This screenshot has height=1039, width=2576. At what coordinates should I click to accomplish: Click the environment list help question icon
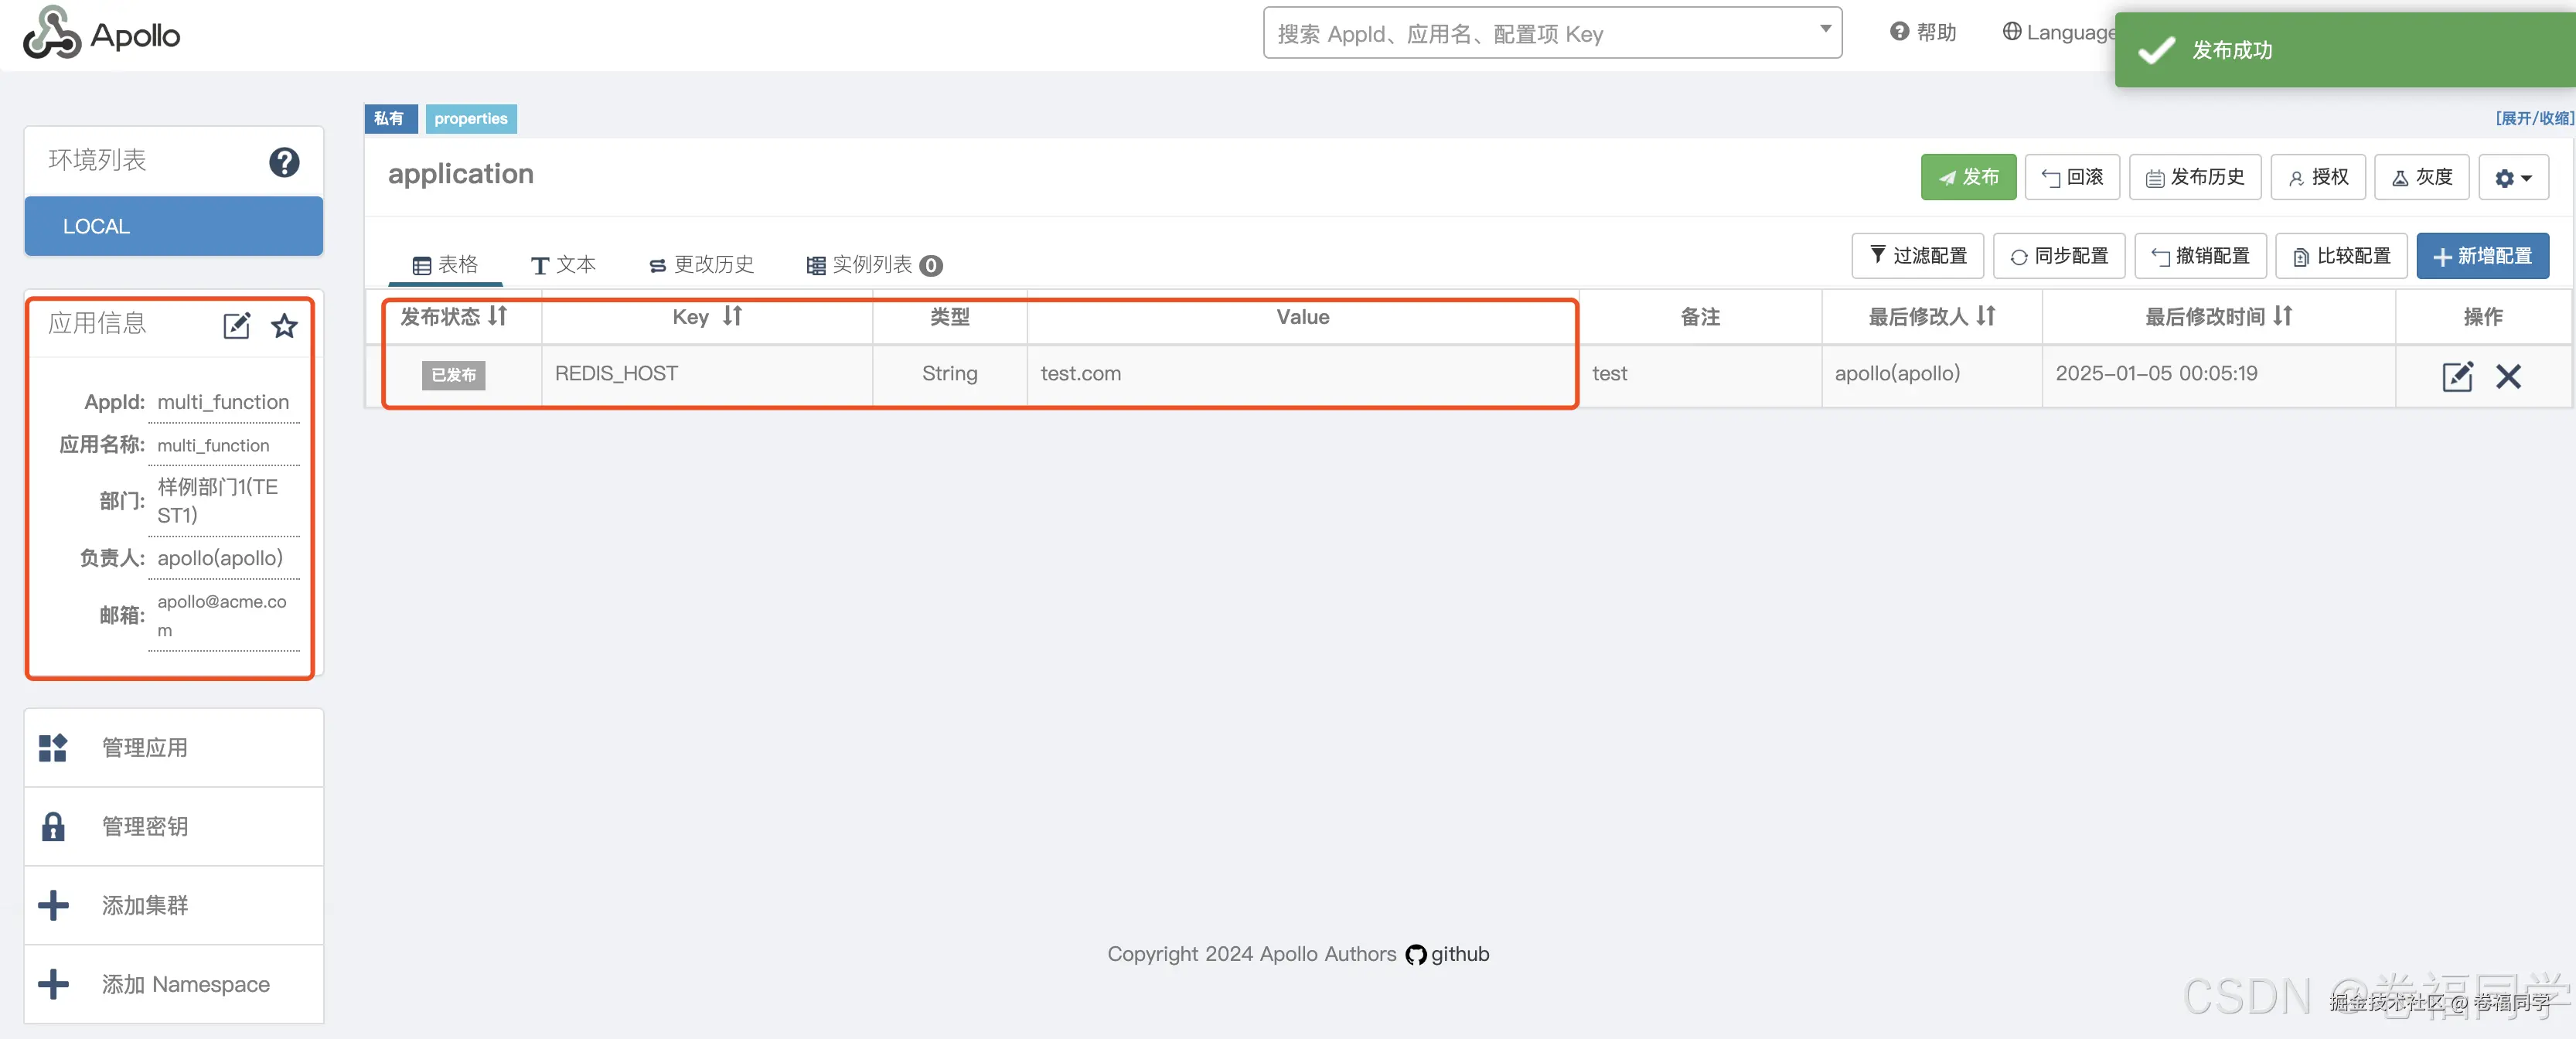click(284, 162)
